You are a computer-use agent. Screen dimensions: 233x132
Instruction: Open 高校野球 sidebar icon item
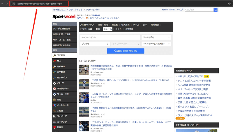point(64,66)
